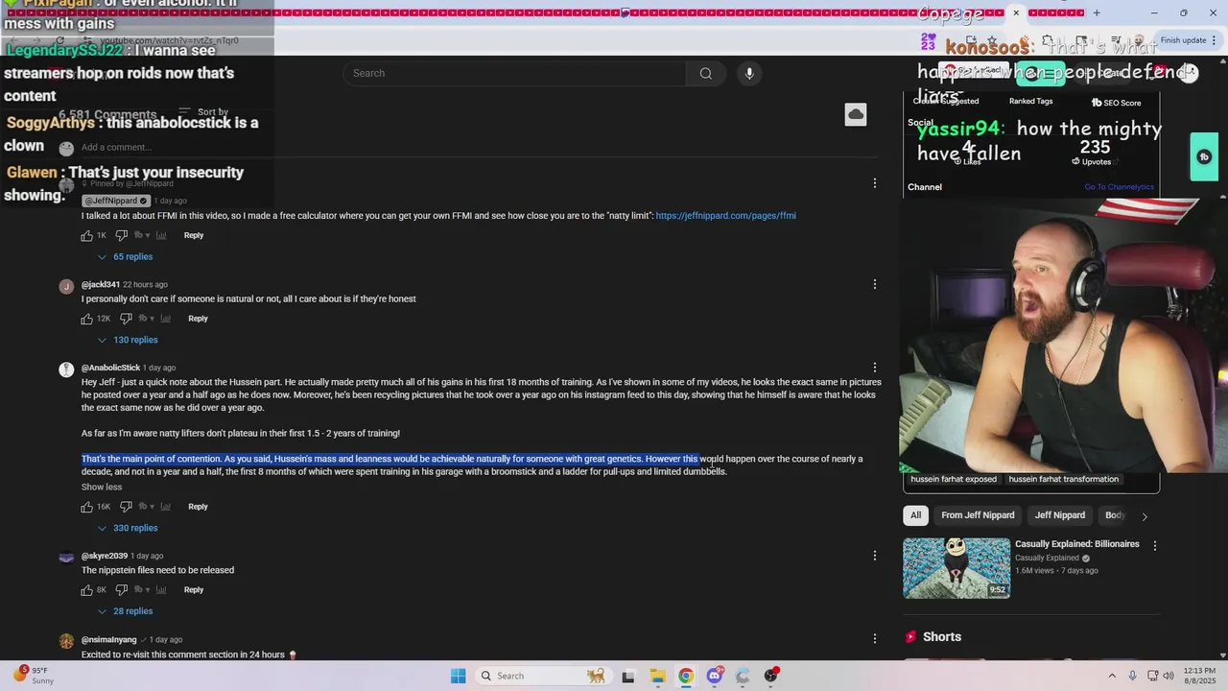Click the Shorts section heading
Screen dimensions: 1228x691
click(x=942, y=637)
